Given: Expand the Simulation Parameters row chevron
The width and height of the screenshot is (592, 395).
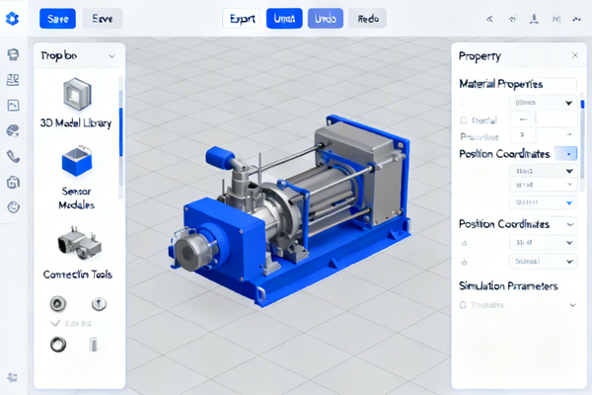Looking at the screenshot, I should pos(573,305).
